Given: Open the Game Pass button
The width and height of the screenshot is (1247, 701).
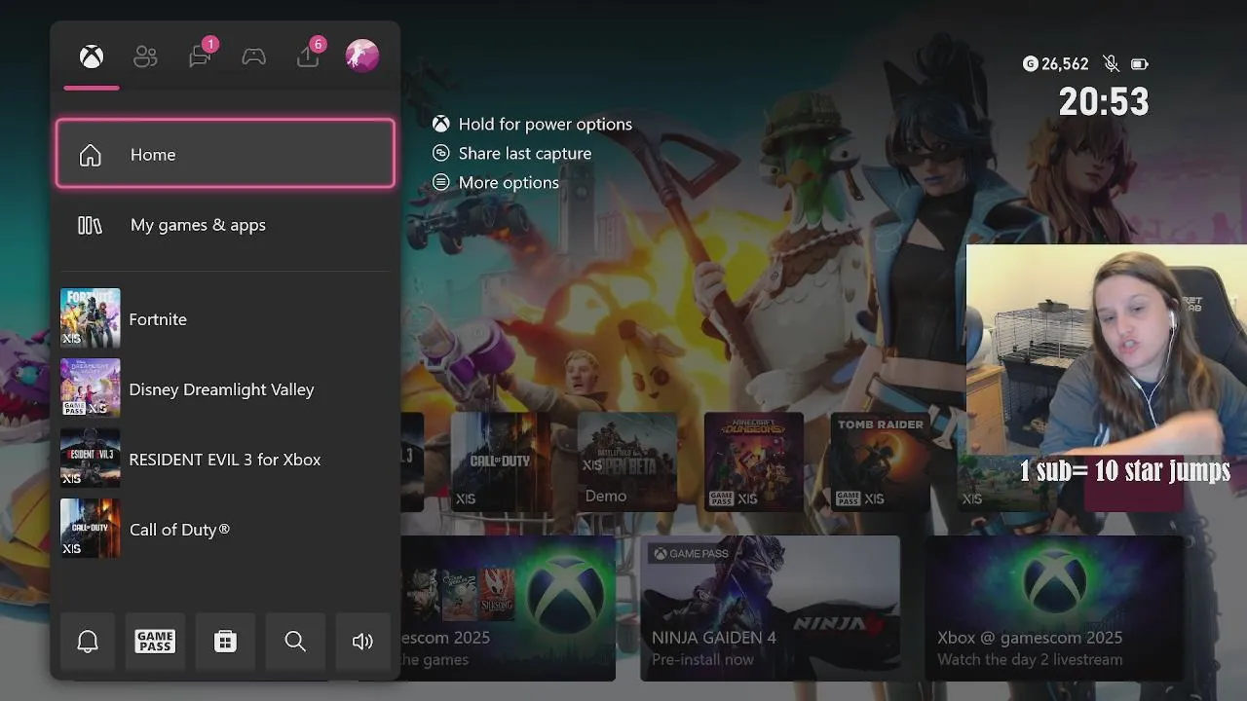Looking at the screenshot, I should click(x=155, y=641).
